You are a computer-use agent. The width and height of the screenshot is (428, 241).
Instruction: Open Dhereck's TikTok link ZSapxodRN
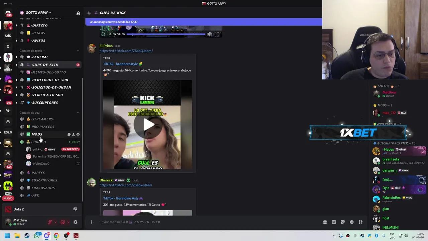tap(126, 185)
